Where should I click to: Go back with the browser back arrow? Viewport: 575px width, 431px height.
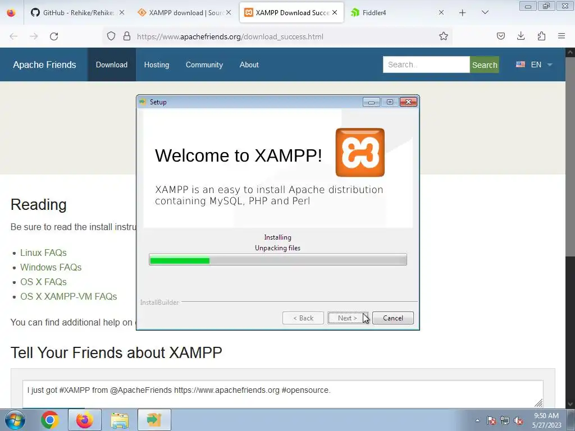13,36
